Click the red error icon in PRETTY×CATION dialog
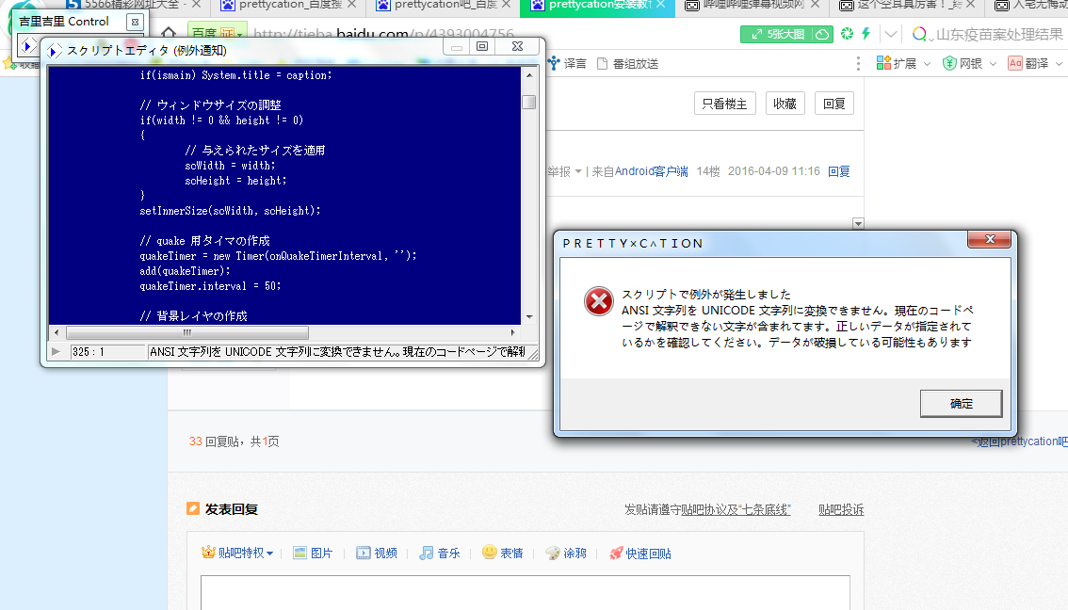Viewport: 1068px width, 610px height. [599, 301]
